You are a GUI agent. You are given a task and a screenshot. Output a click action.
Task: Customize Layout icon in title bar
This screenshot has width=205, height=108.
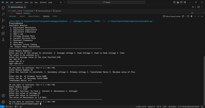185,2
